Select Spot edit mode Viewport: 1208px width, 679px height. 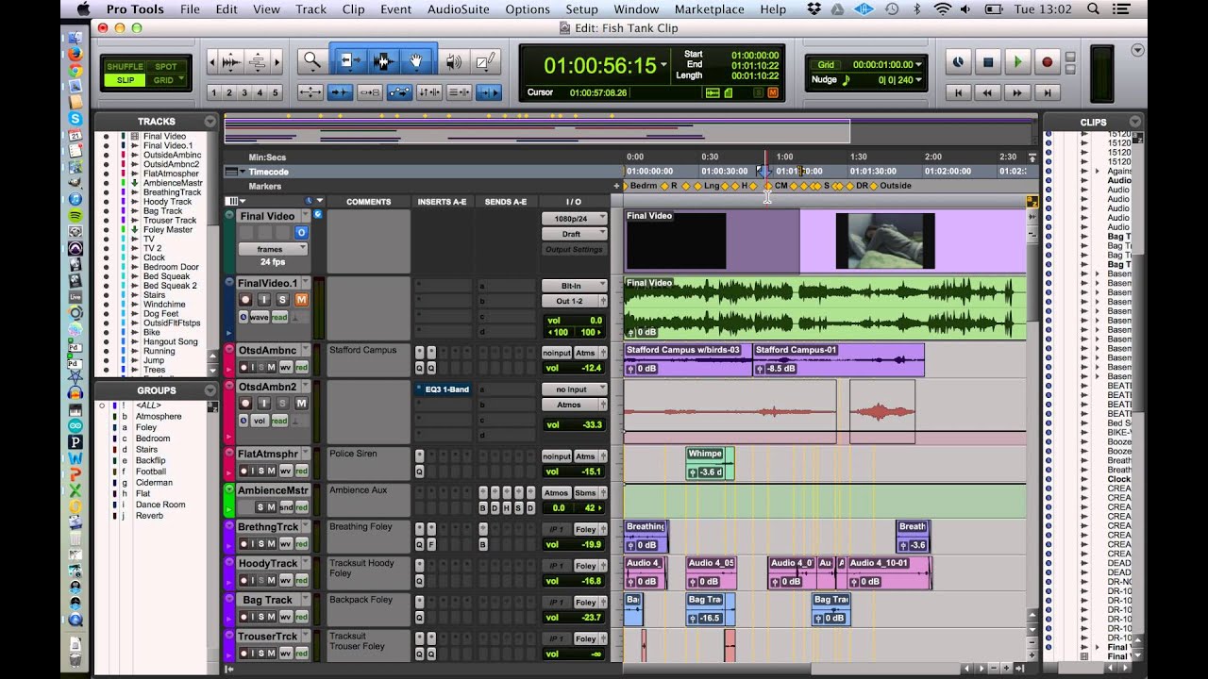pyautogui.click(x=166, y=67)
